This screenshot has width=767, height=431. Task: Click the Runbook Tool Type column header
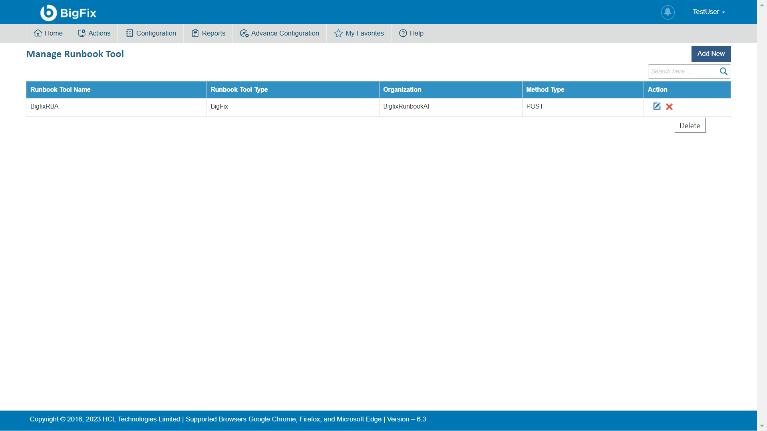(239, 90)
